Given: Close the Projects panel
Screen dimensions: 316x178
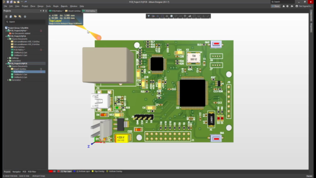Looking at the screenshot, I should pos(46,11).
